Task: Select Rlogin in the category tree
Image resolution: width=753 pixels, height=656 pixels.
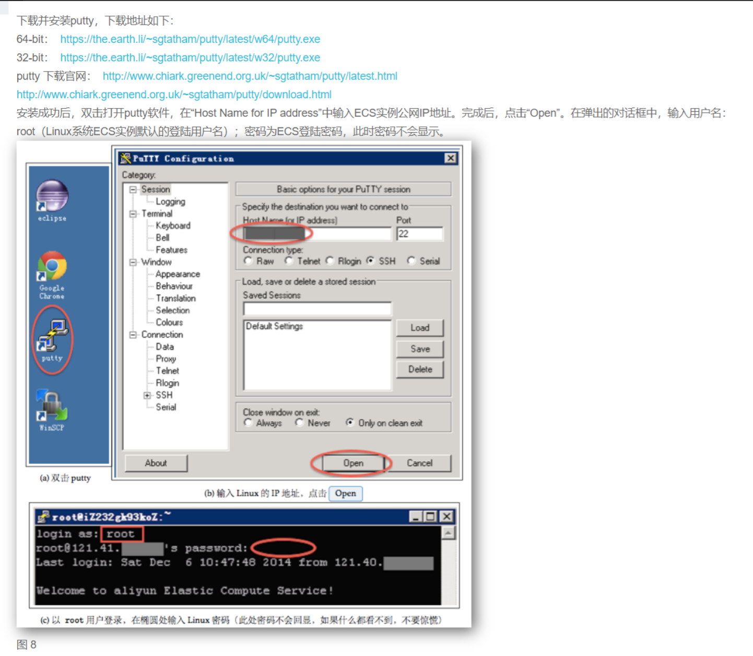Action: [167, 383]
